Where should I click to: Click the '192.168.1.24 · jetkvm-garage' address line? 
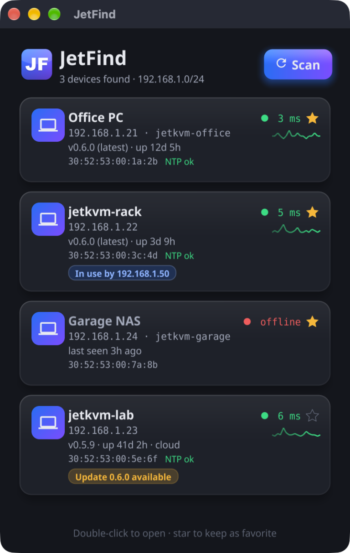click(x=149, y=336)
